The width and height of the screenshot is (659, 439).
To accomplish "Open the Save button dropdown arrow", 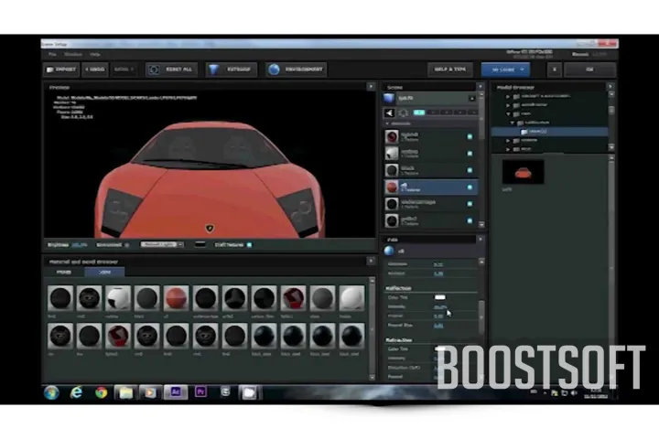I will click(x=523, y=70).
